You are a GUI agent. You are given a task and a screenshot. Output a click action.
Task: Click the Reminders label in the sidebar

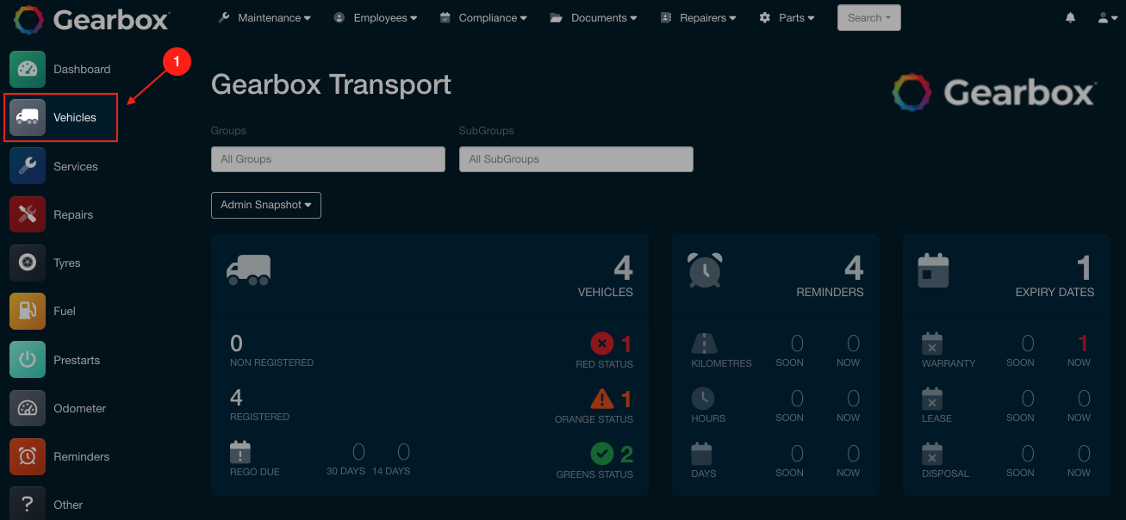81,456
